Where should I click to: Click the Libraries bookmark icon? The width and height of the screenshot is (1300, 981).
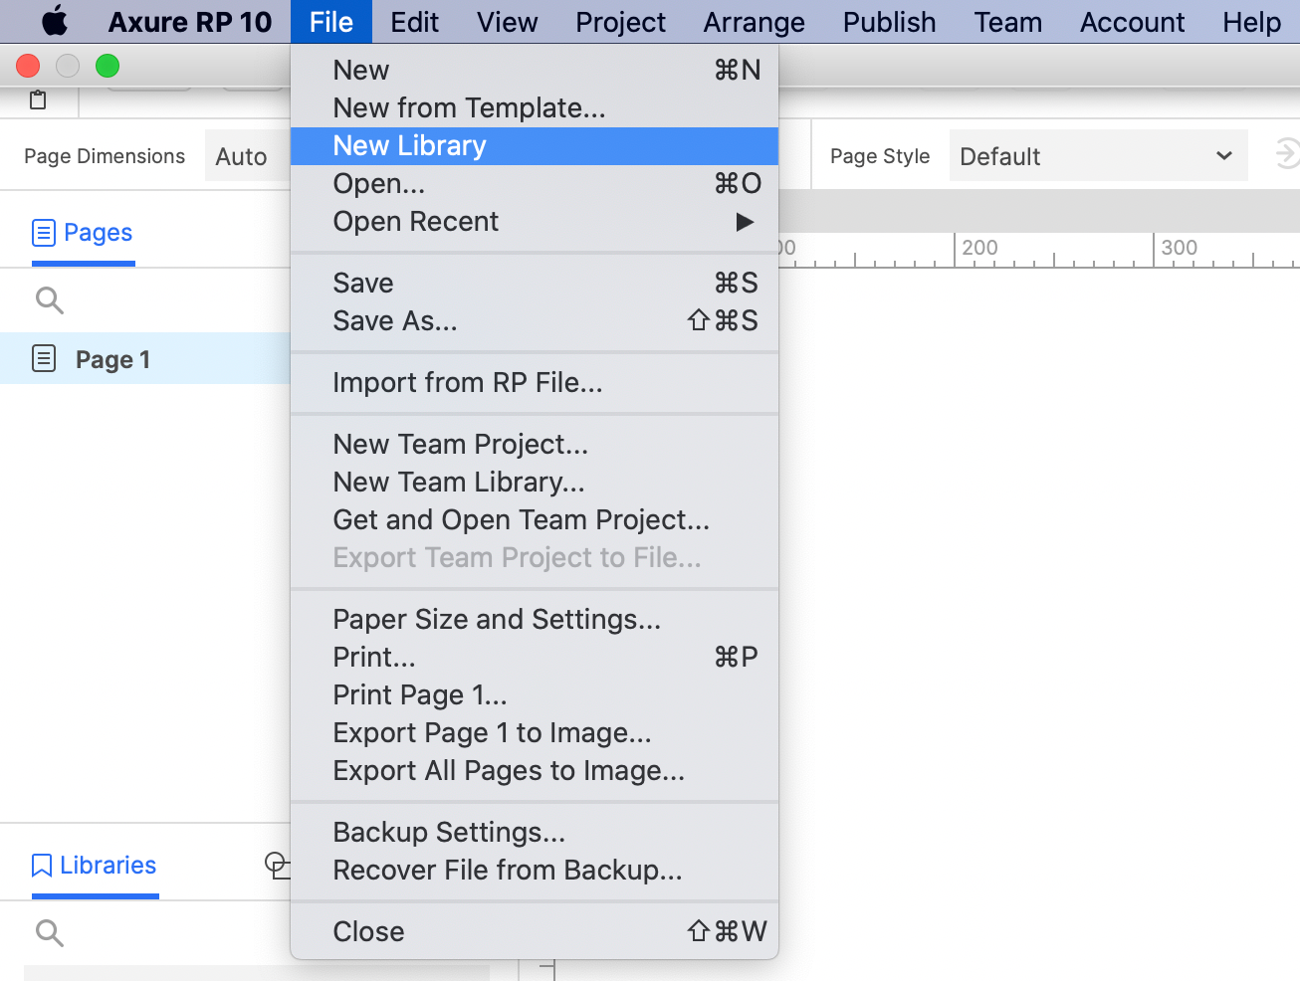[41, 866]
